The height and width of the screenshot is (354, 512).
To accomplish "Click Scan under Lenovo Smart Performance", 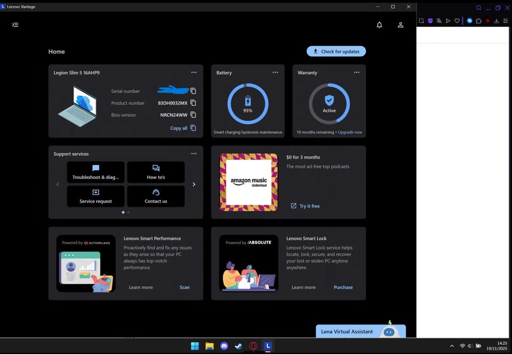I will [185, 287].
